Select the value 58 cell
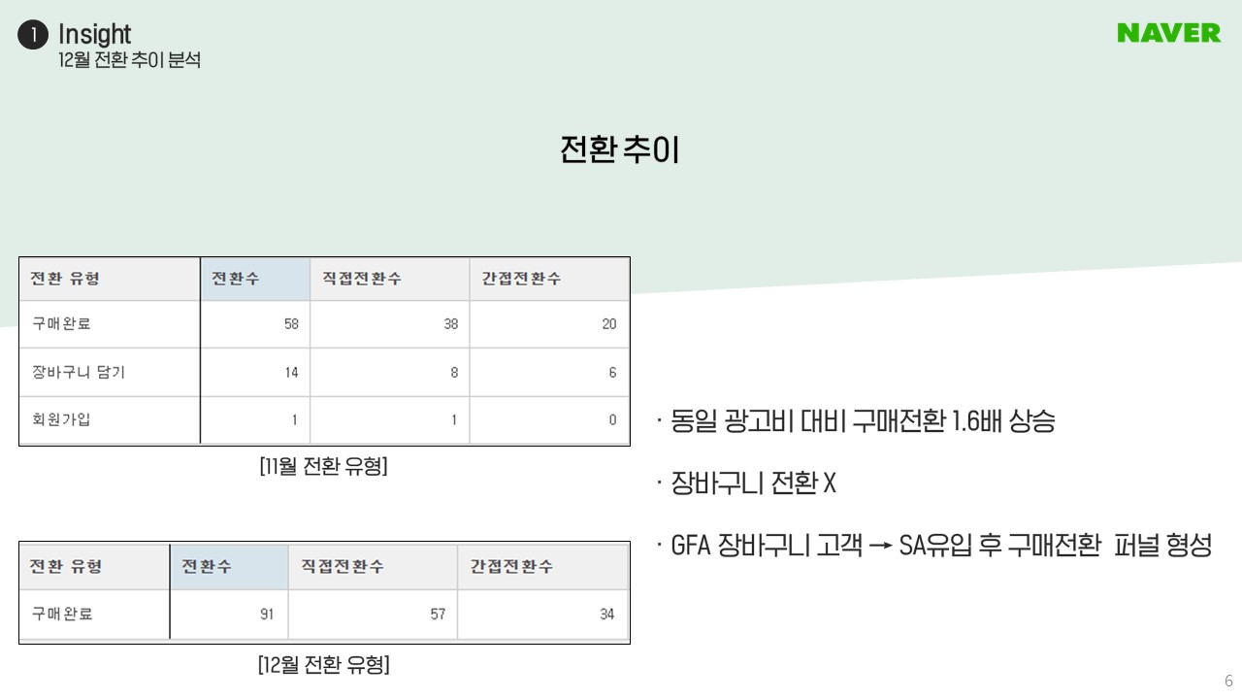Viewport: 1242px width, 699px height. pos(255,324)
